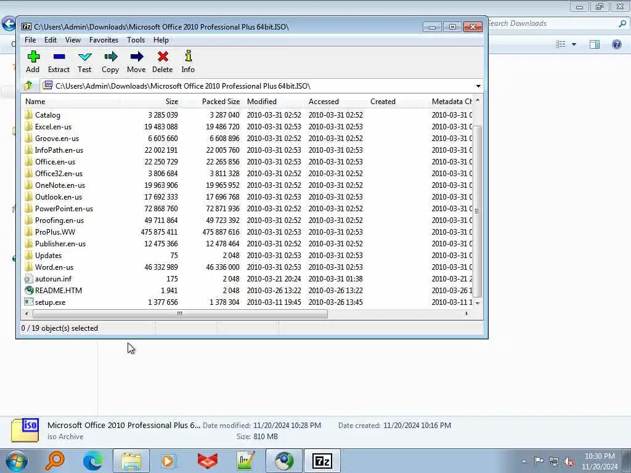Select the setup.exe file icon
Viewport: 631px width, 473px height.
tap(28, 302)
